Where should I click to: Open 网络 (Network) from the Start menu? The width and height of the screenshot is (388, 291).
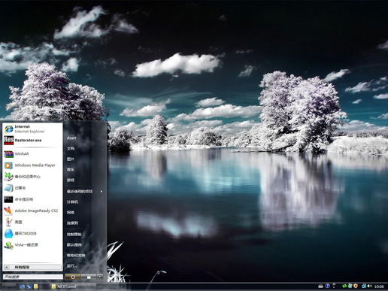tap(85, 213)
